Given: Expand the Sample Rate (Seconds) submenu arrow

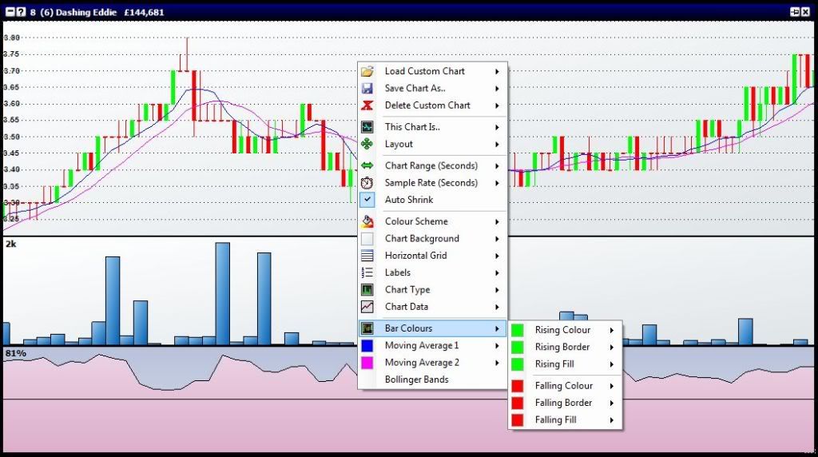Looking at the screenshot, I should pyautogui.click(x=497, y=183).
